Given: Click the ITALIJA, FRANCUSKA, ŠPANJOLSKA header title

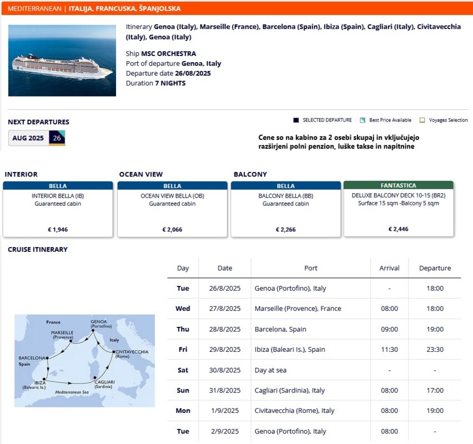Looking at the screenshot, I should coord(124,8).
